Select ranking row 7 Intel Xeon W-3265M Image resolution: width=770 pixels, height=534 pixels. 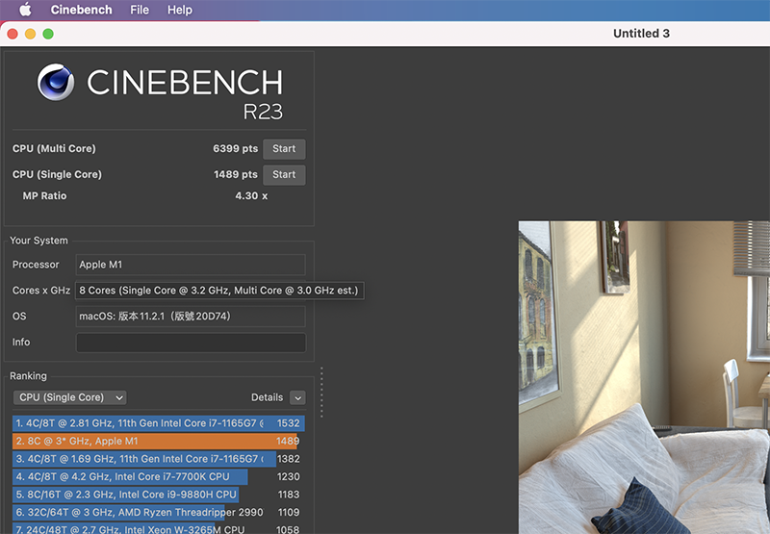click(x=157, y=528)
